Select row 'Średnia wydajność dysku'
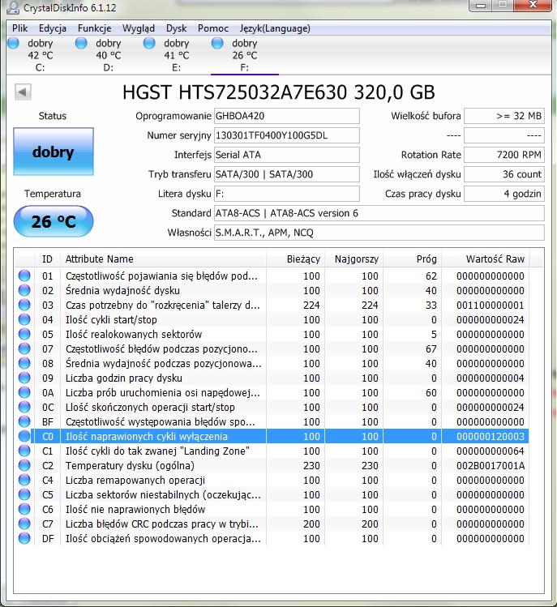This screenshot has height=607, width=557. tap(272, 290)
